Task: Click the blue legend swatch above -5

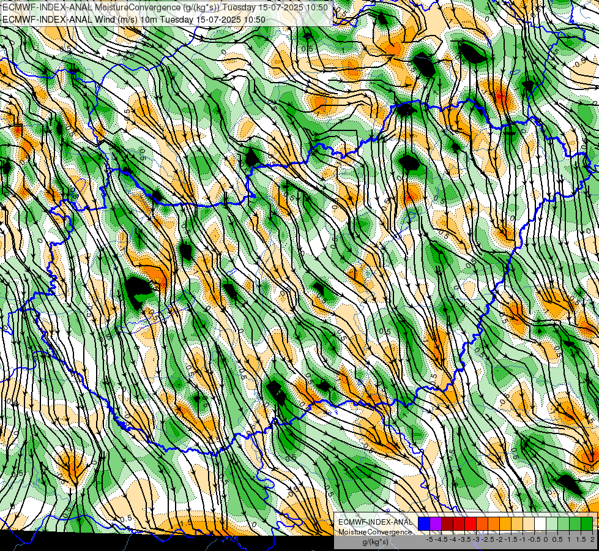Action: coord(424,524)
